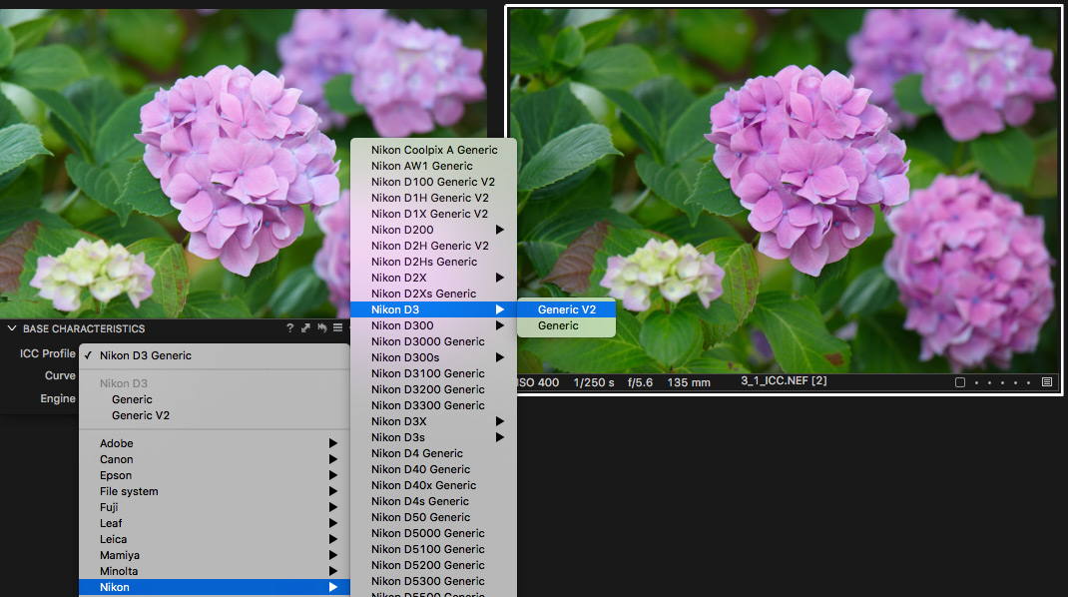Pick Nikon D2Xs Generic profile
This screenshot has height=597, width=1068.
433,294
